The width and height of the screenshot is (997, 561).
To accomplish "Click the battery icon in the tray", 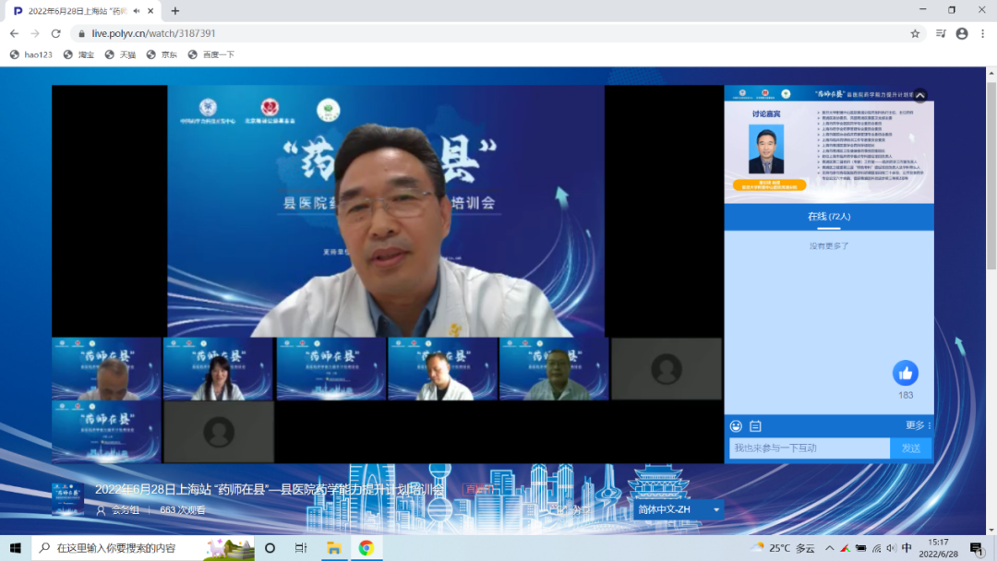I will (x=860, y=548).
